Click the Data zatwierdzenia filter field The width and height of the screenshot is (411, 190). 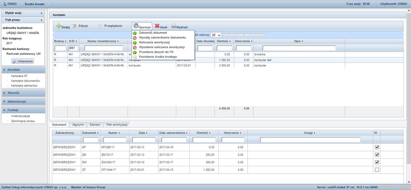point(174,140)
